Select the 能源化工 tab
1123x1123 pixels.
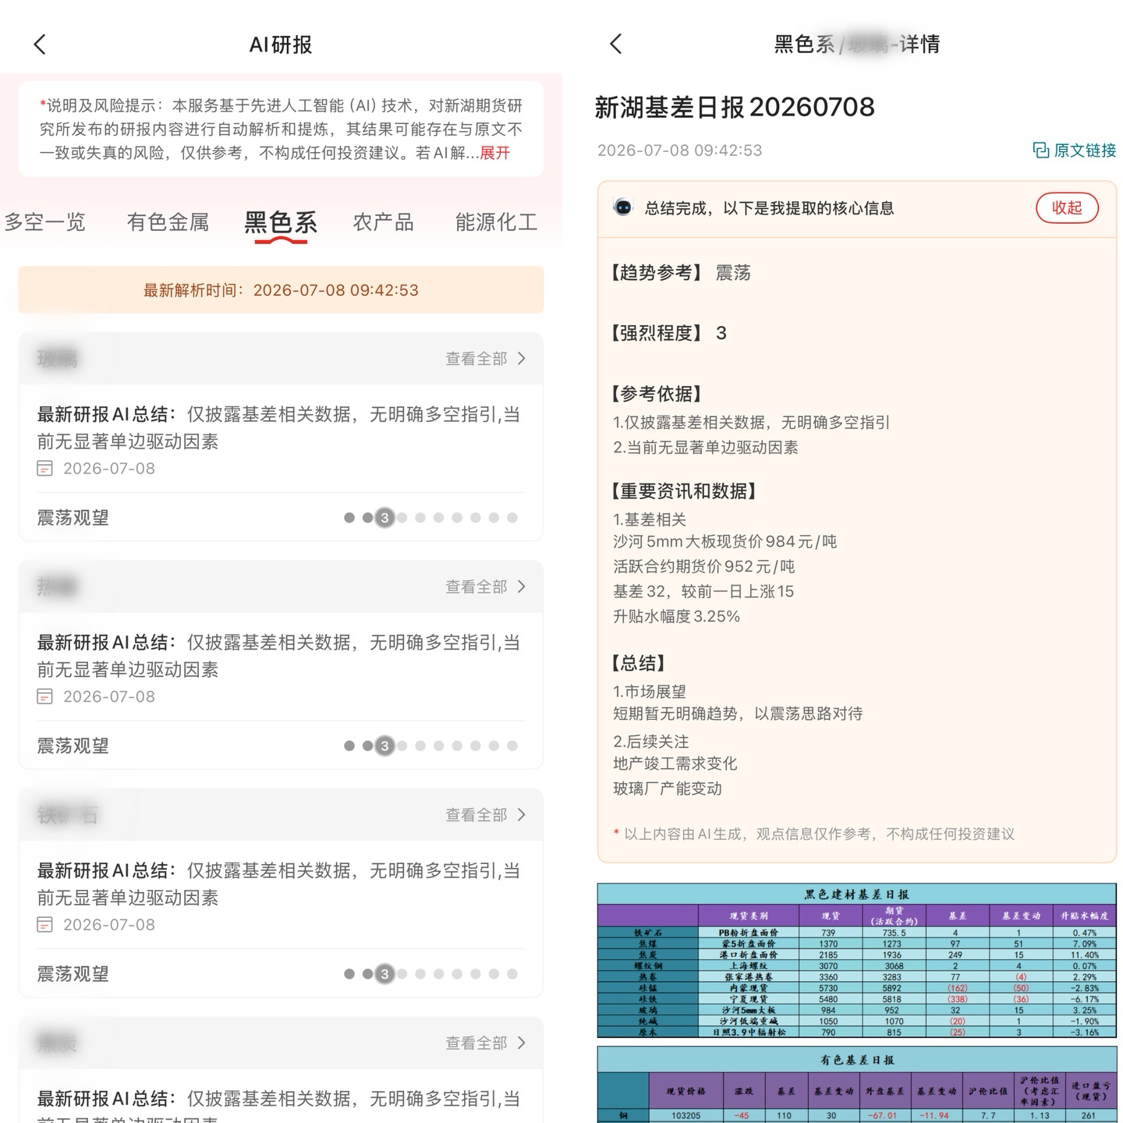point(496,222)
